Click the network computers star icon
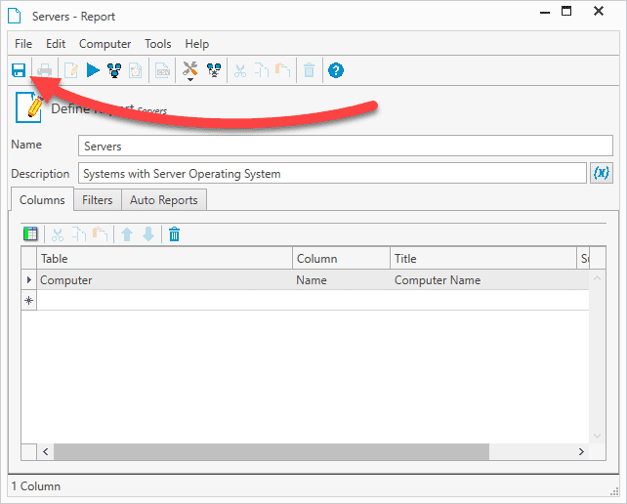This screenshot has height=504, width=627. (x=214, y=70)
